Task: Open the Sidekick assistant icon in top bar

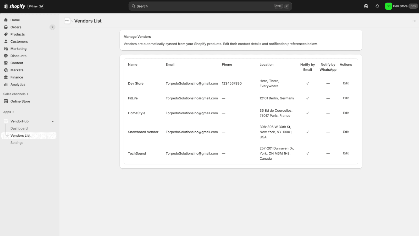Action: point(366,6)
